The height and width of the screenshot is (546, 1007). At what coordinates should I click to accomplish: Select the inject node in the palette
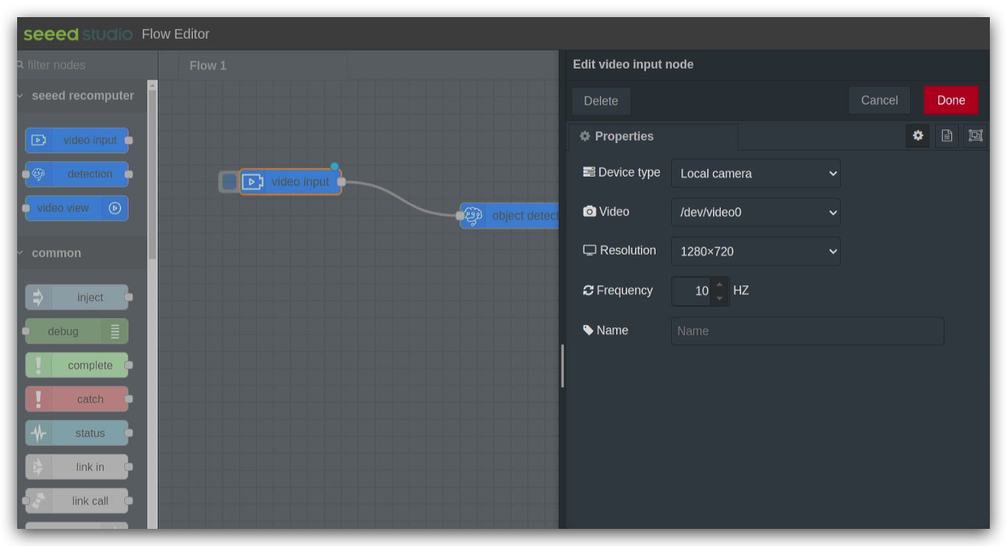pos(77,297)
